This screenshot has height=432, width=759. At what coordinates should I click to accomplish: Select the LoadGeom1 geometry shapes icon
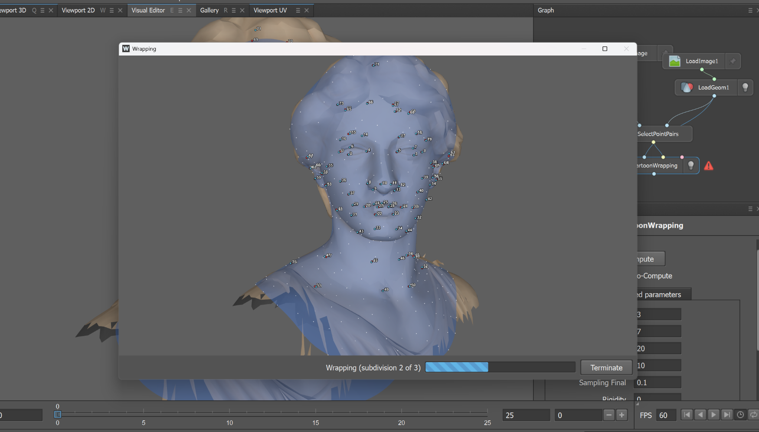687,87
